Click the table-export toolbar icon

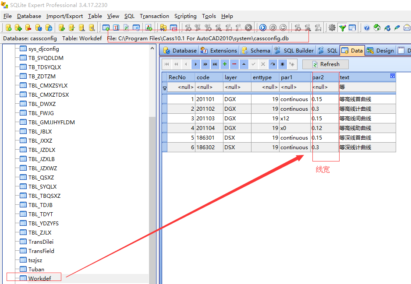pyautogui.click(x=174, y=28)
